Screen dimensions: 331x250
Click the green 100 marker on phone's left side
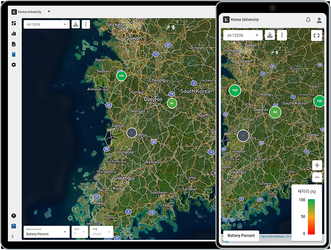(x=235, y=90)
